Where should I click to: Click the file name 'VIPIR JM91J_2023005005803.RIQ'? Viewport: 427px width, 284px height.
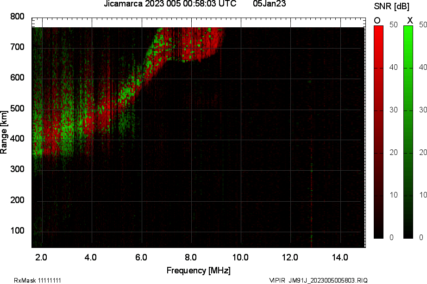pos(318,280)
